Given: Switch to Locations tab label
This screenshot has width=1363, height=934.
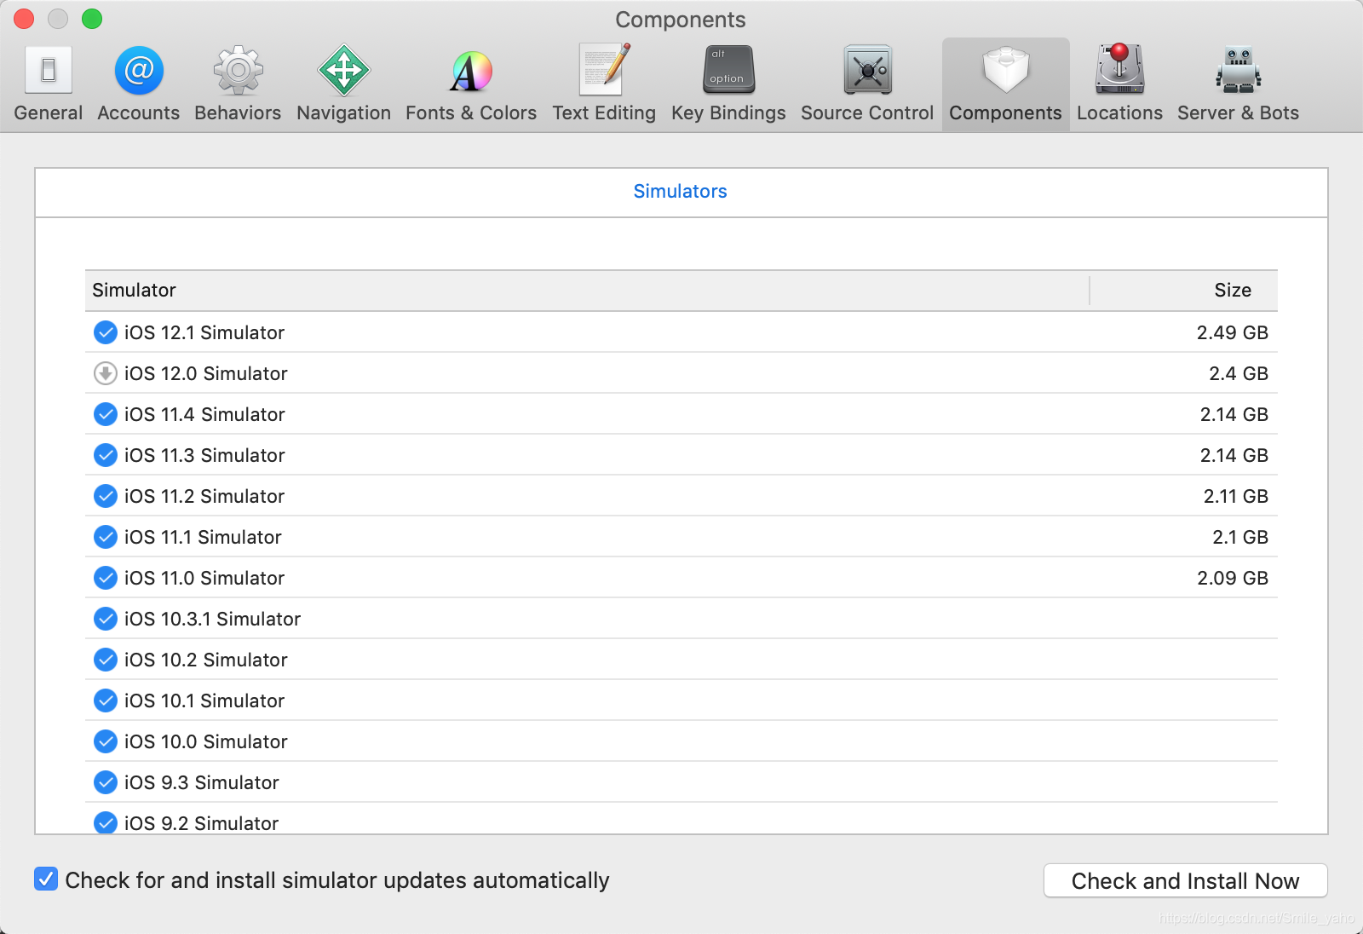Looking at the screenshot, I should click(1119, 113).
